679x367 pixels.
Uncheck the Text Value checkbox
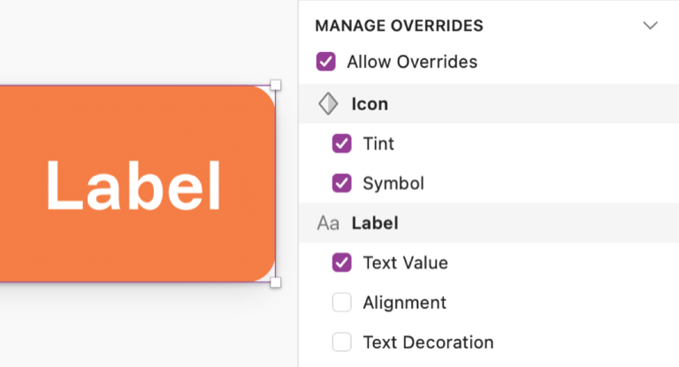342,263
